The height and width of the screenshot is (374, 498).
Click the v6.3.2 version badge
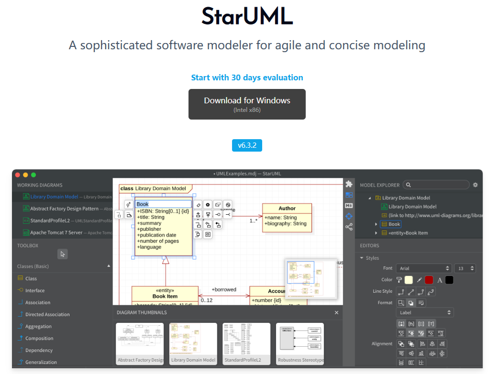coord(247,145)
